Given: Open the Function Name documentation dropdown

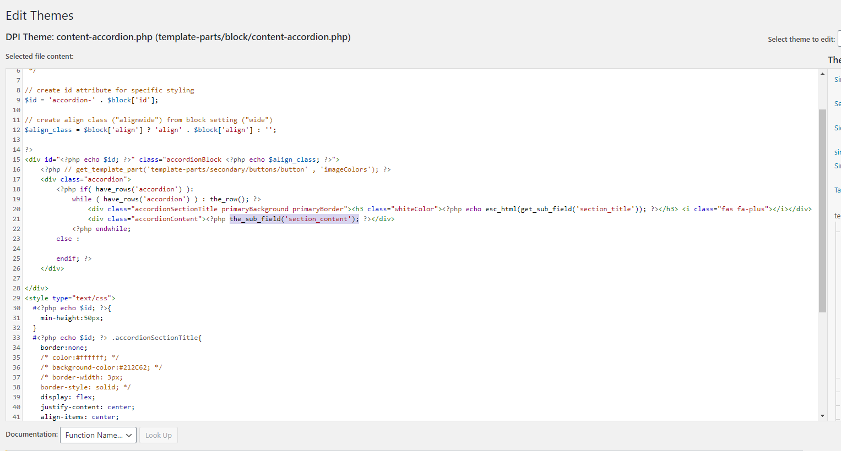Looking at the screenshot, I should 98,435.
